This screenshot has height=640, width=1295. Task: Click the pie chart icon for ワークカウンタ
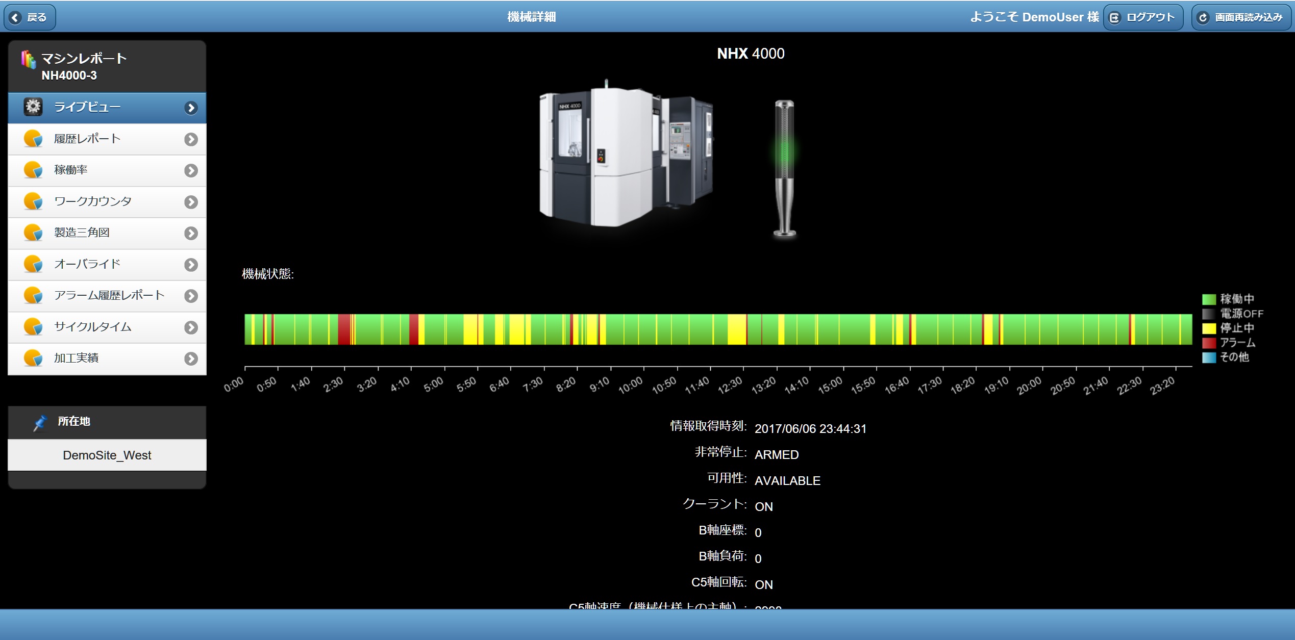(x=33, y=201)
